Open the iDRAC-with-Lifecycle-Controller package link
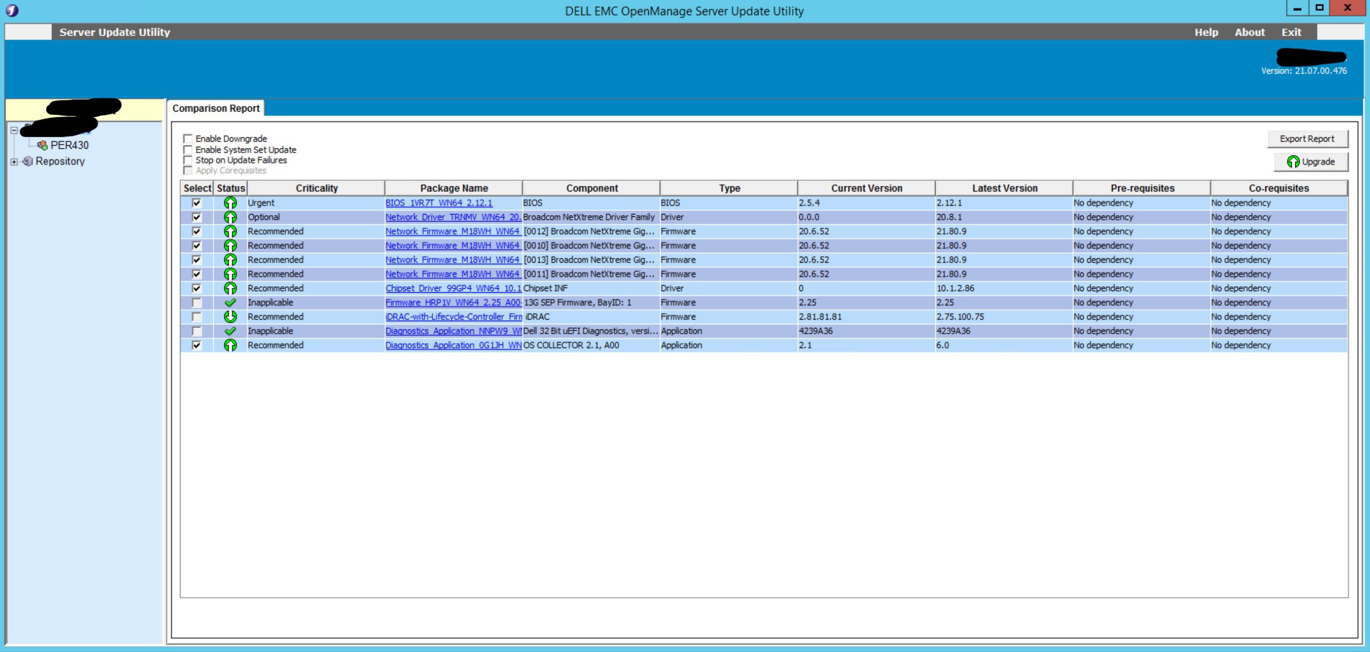 click(x=453, y=317)
